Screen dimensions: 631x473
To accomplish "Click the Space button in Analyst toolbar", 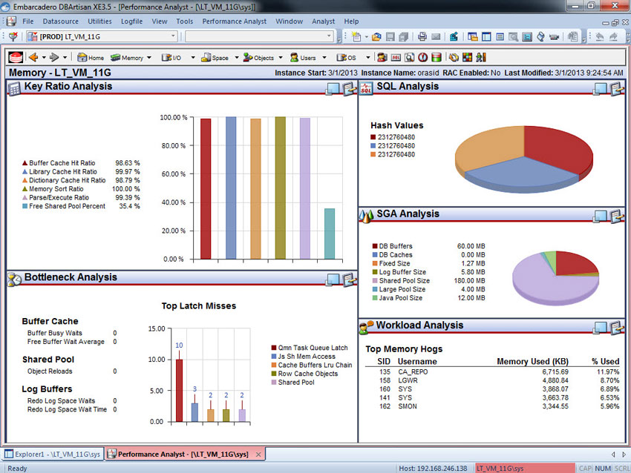I will pos(215,58).
